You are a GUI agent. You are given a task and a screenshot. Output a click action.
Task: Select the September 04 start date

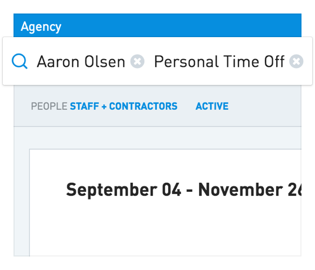(124, 190)
